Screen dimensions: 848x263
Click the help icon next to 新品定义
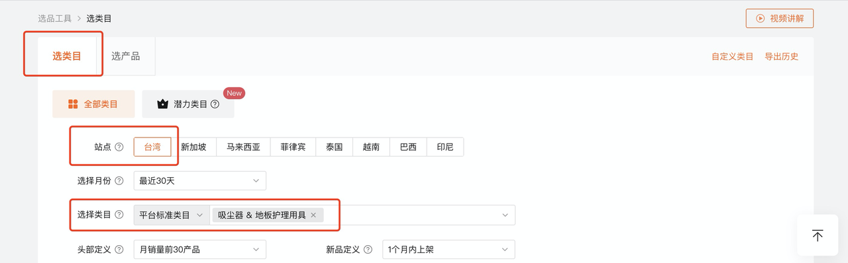click(368, 250)
